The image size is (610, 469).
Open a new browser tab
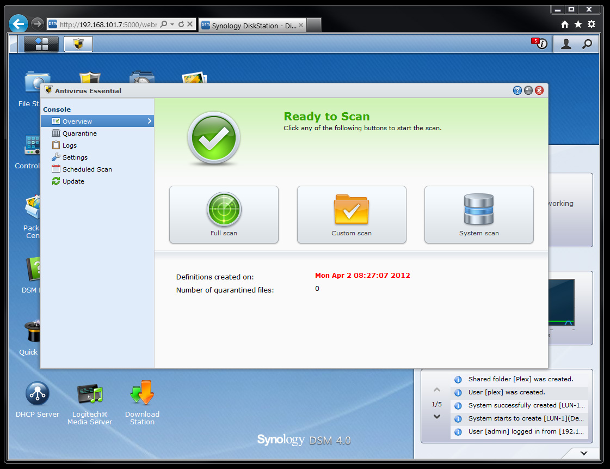pyautogui.click(x=315, y=25)
